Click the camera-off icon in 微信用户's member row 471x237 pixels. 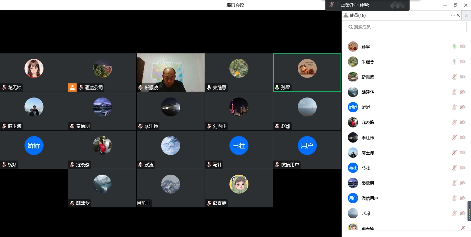463,198
